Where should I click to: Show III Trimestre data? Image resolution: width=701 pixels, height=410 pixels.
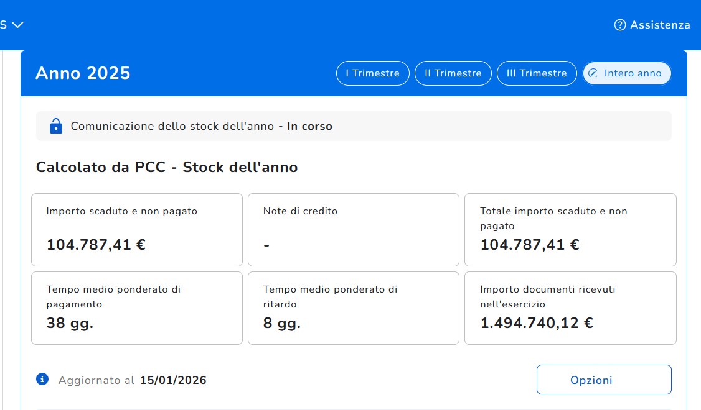click(537, 73)
